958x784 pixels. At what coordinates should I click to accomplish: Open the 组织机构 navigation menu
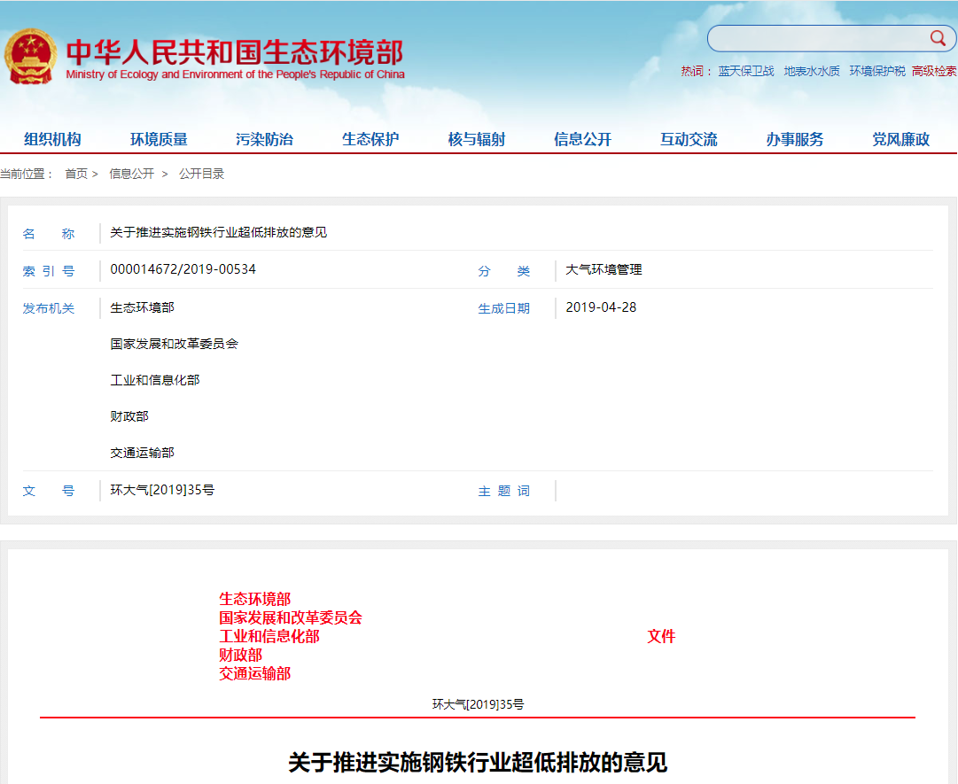pos(53,138)
